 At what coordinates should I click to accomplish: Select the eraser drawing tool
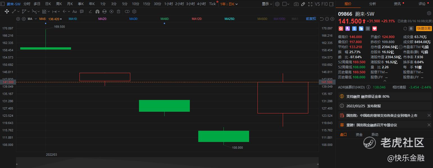point(90,11)
